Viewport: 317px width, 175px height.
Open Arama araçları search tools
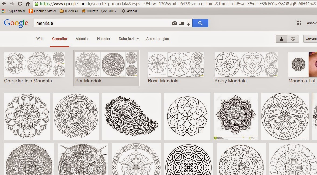(158, 39)
